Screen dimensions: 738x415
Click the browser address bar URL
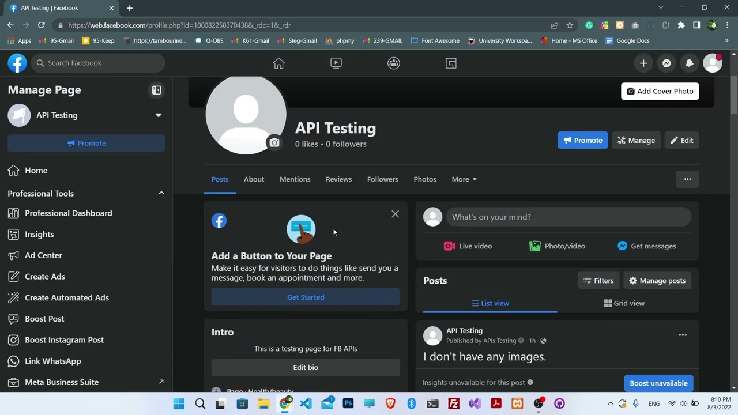pos(179,25)
